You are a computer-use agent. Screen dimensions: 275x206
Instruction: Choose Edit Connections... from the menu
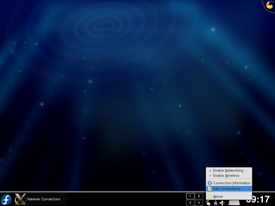(x=229, y=189)
